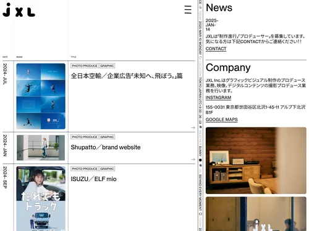Click the 2024-SEP date label
The width and height of the screenshot is (309, 231).
click(5, 177)
